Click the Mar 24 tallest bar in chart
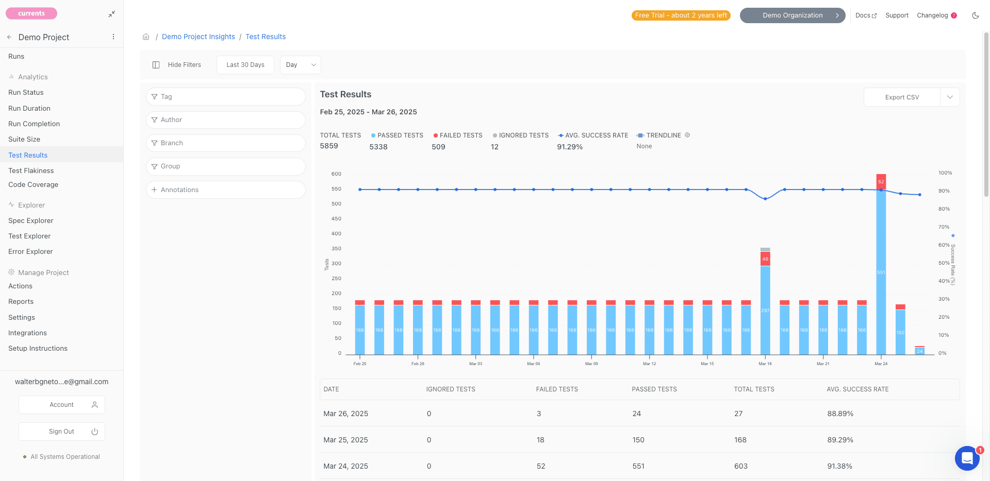990x481 pixels. (x=881, y=264)
